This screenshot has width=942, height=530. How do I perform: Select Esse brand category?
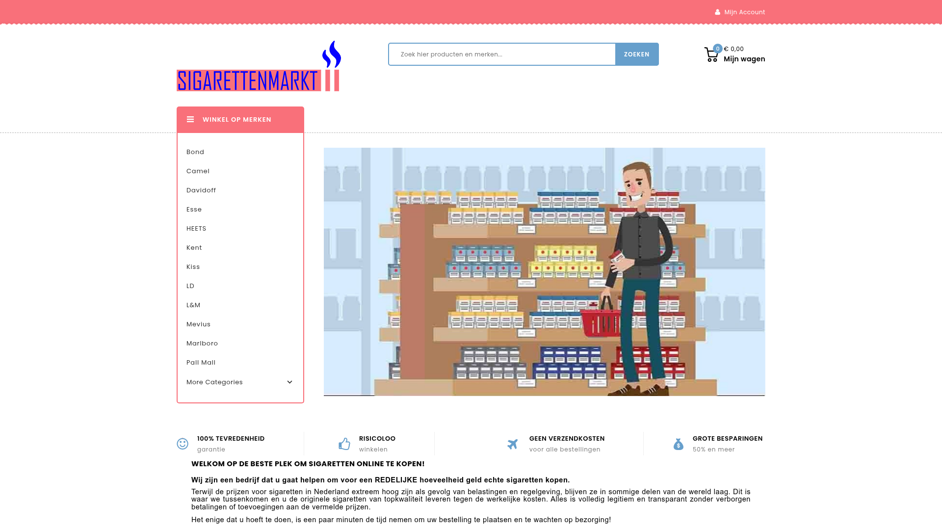[x=194, y=210]
